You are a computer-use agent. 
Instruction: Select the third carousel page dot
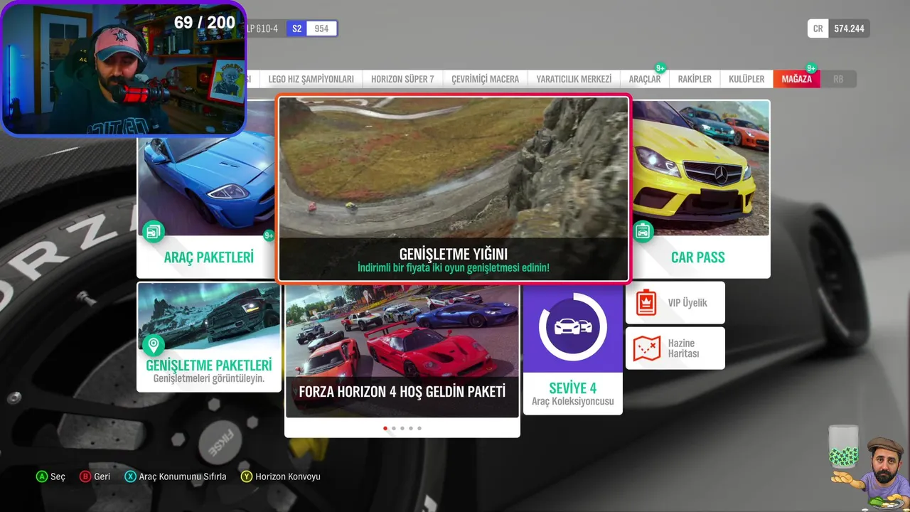[402, 428]
